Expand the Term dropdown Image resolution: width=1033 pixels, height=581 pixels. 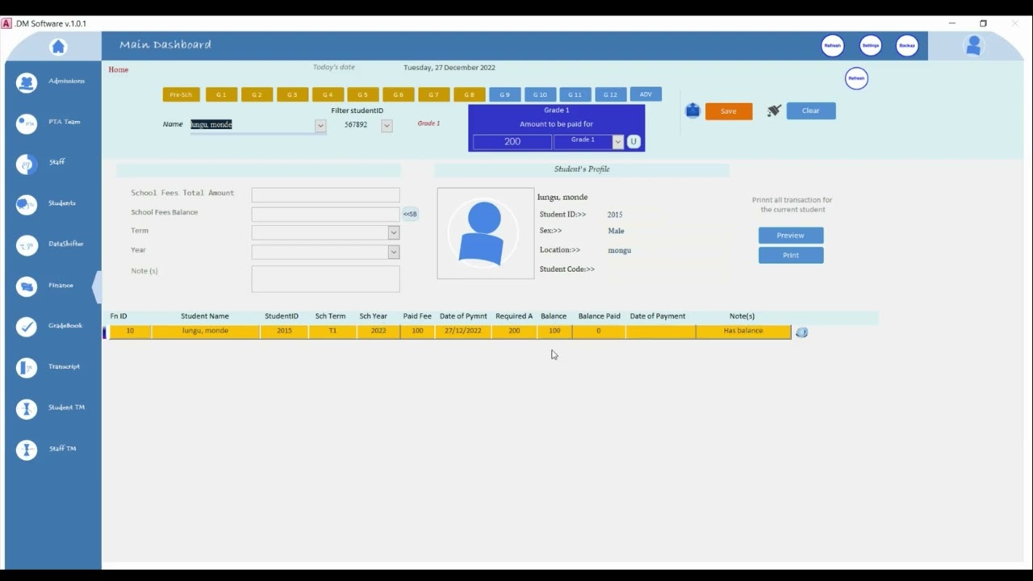394,232
